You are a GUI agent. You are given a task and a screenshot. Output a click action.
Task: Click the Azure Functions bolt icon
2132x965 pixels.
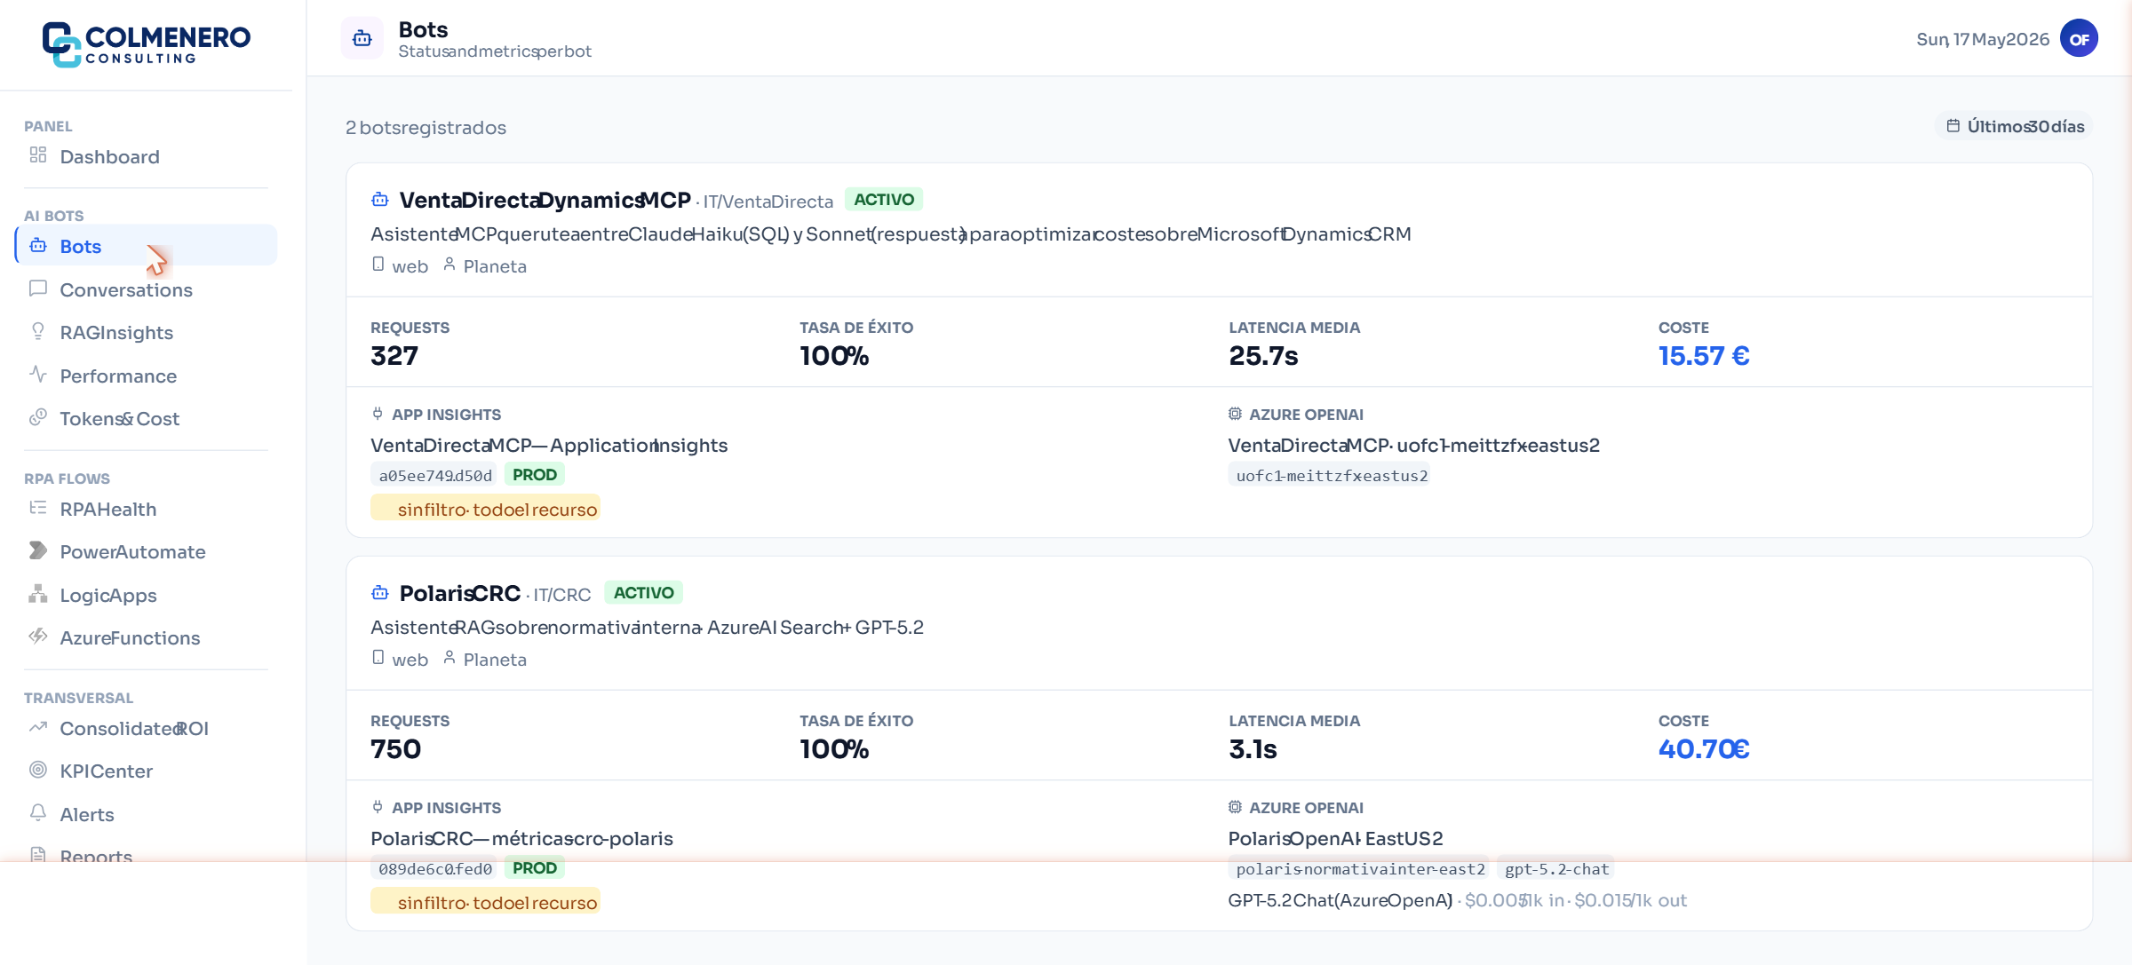coord(38,637)
